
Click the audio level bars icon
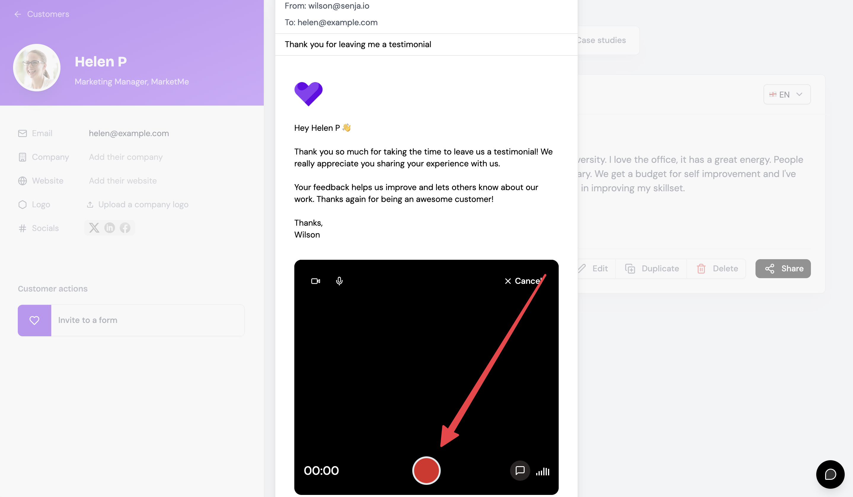(x=543, y=471)
